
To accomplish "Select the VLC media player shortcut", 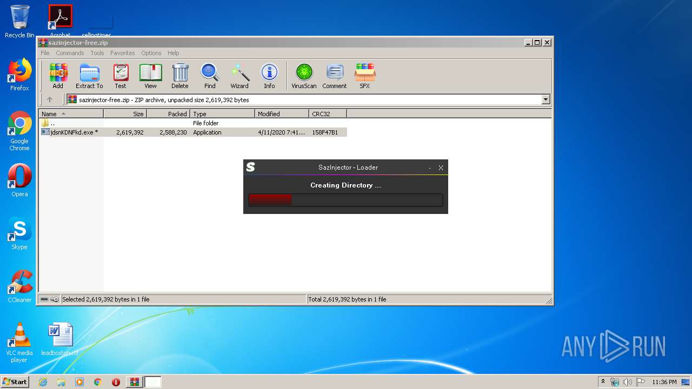I will pos(19,343).
